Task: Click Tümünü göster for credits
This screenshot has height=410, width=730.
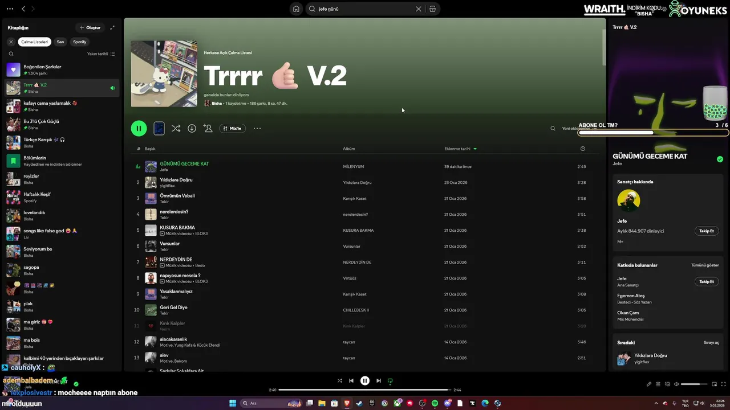Action: click(x=705, y=265)
